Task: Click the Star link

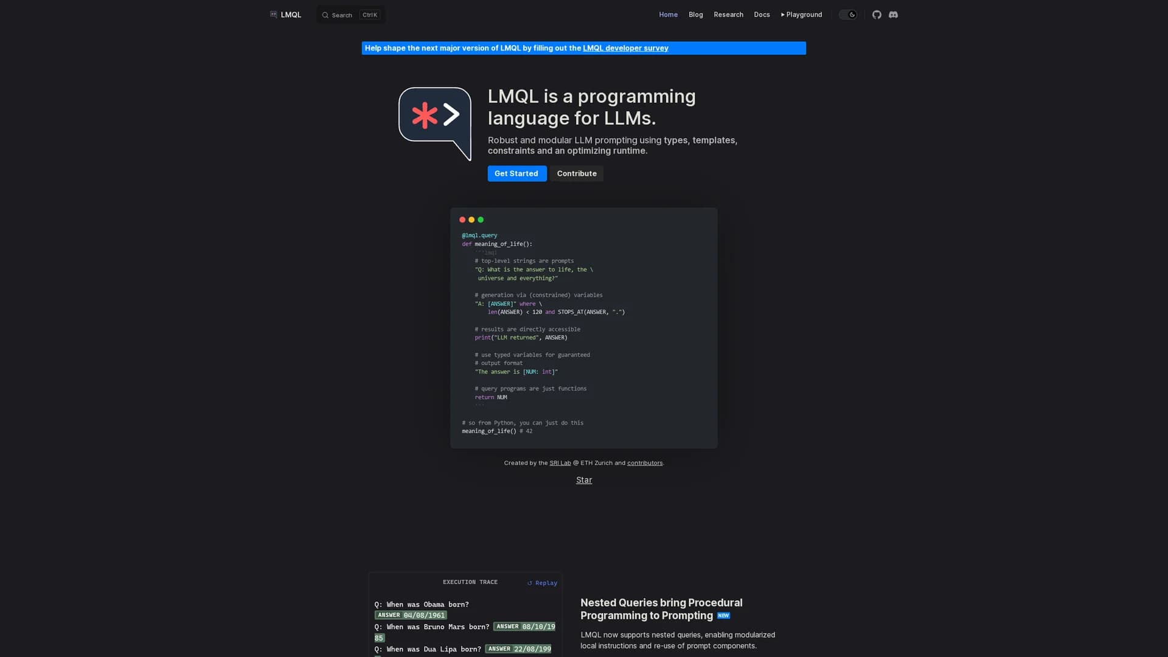Action: tap(584, 480)
